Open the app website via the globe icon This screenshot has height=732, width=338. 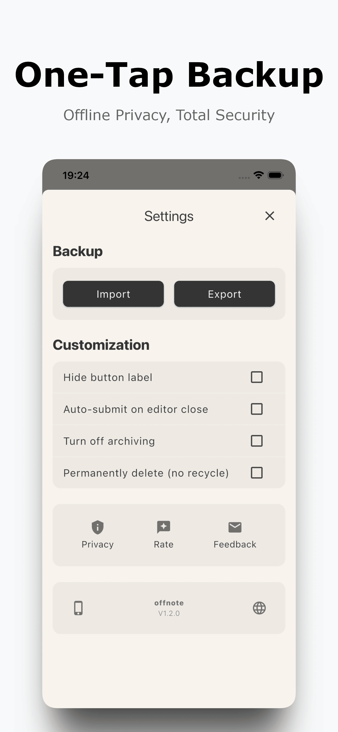(x=260, y=608)
